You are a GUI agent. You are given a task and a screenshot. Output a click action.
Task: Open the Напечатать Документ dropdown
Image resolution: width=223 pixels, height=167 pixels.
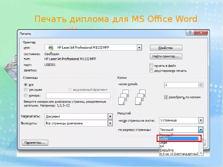(110, 117)
